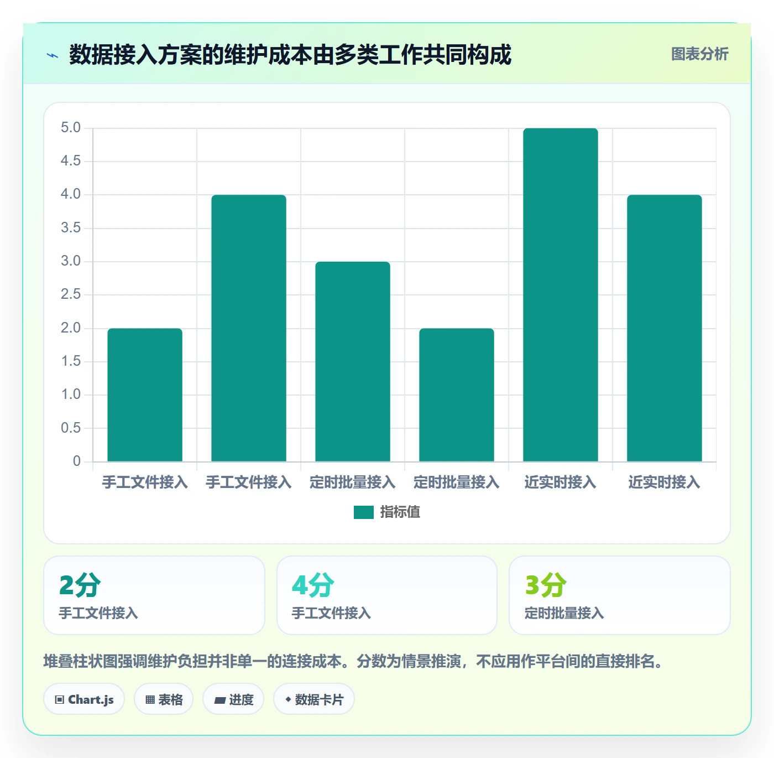This screenshot has width=774, height=758.
Task: Click the 0 y-axis label
Action: (x=77, y=461)
